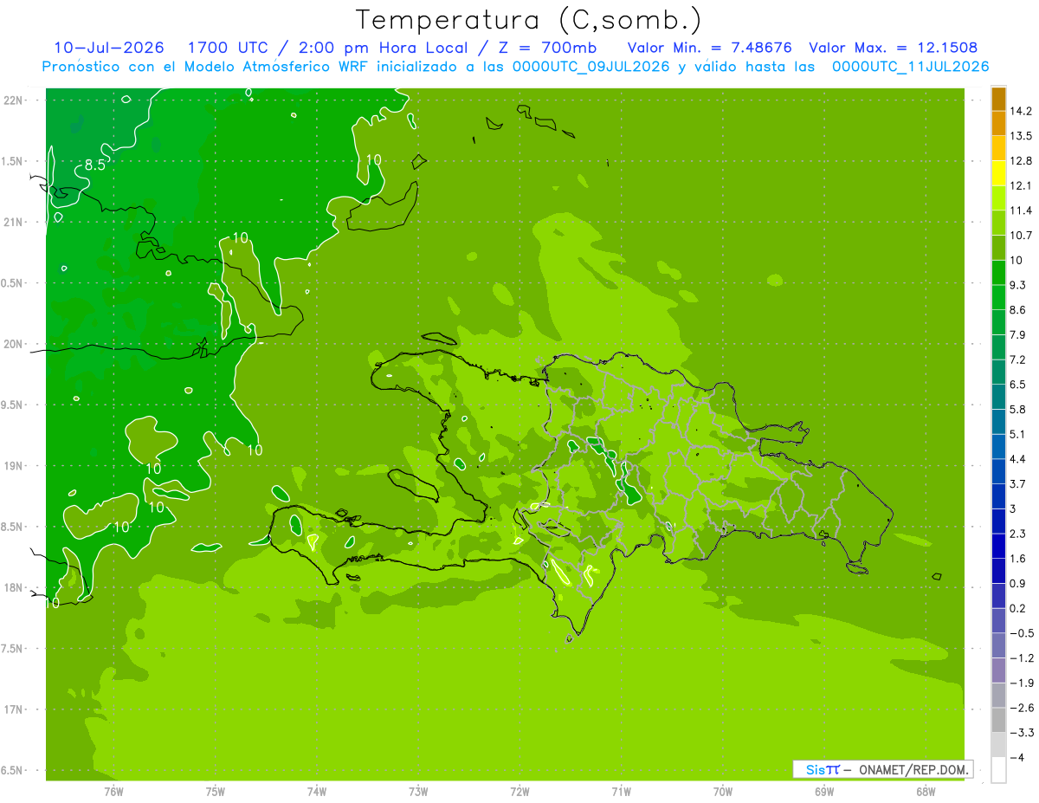Click the '13.5' colorbar value
Image resolution: width=1039 pixels, height=803 pixels.
(x=1022, y=136)
